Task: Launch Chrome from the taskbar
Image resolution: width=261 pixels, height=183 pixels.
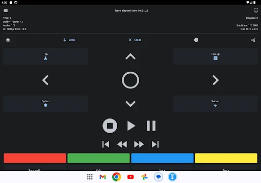Action: click(x=116, y=177)
